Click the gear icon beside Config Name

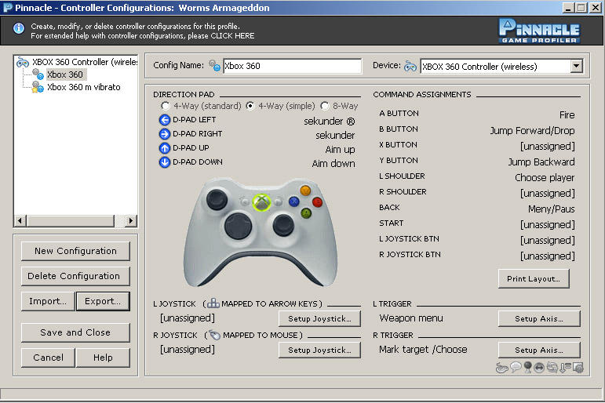click(214, 66)
